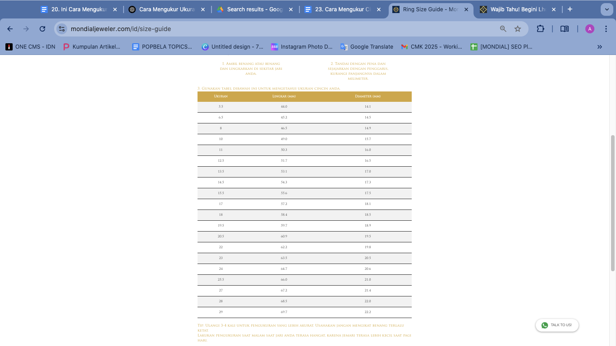Click the 'Ukuran' column header

221,96
